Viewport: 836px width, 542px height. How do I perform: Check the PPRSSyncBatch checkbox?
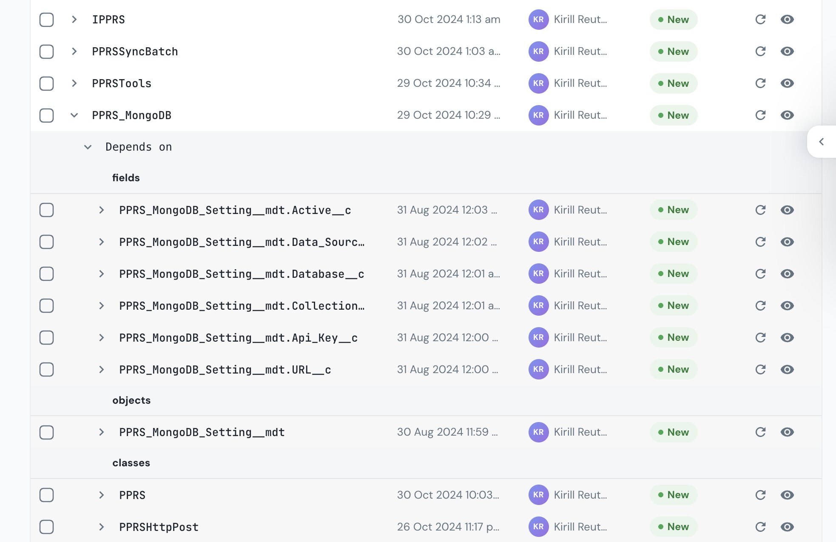point(46,51)
